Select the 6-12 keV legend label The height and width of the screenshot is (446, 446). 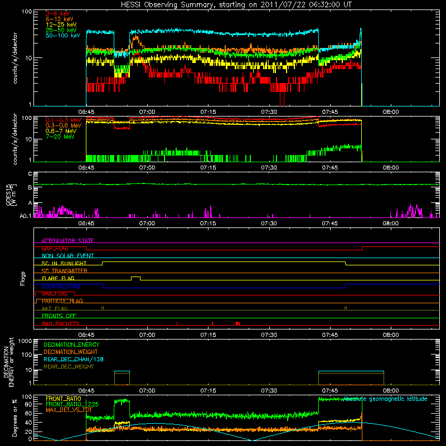click(60, 19)
